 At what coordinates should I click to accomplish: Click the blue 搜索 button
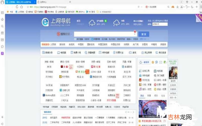[143, 34]
